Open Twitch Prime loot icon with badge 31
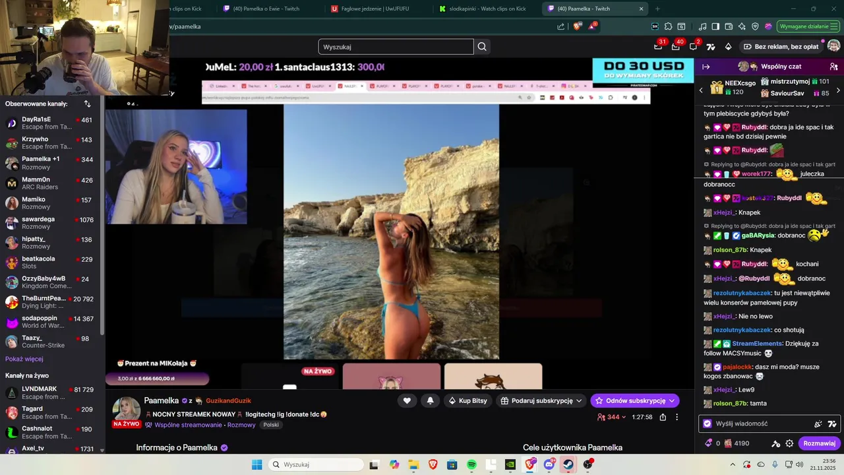The image size is (844, 475). pyautogui.click(x=658, y=46)
